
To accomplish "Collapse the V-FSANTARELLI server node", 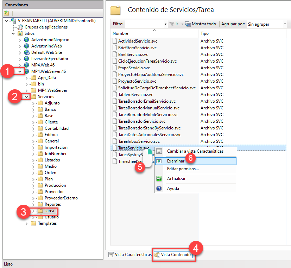I will point(6,21).
